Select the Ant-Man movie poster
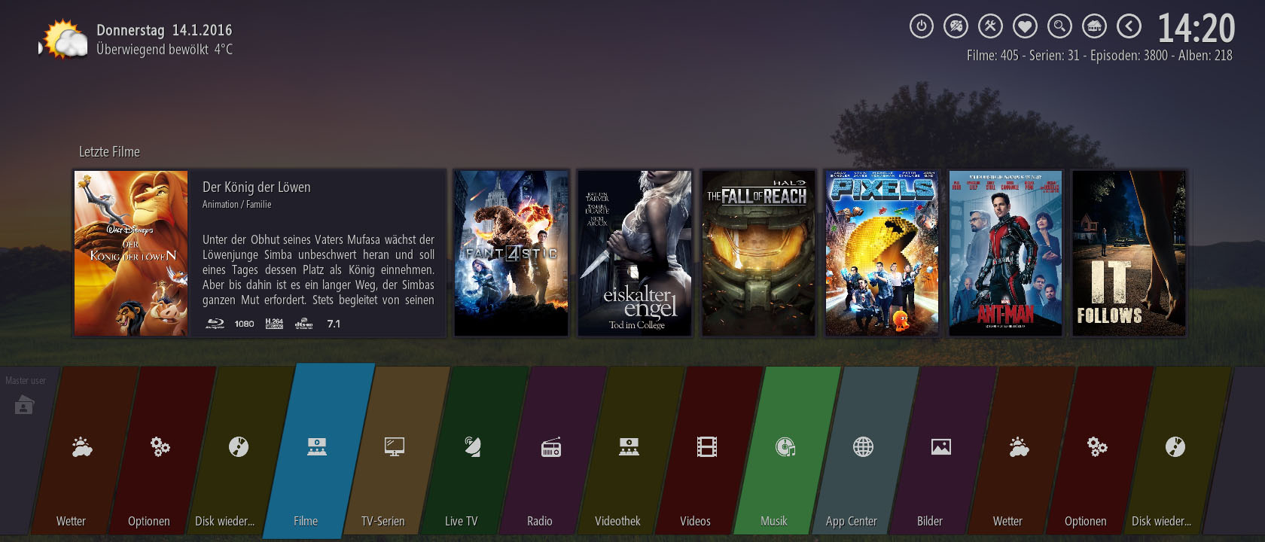 coord(1005,253)
